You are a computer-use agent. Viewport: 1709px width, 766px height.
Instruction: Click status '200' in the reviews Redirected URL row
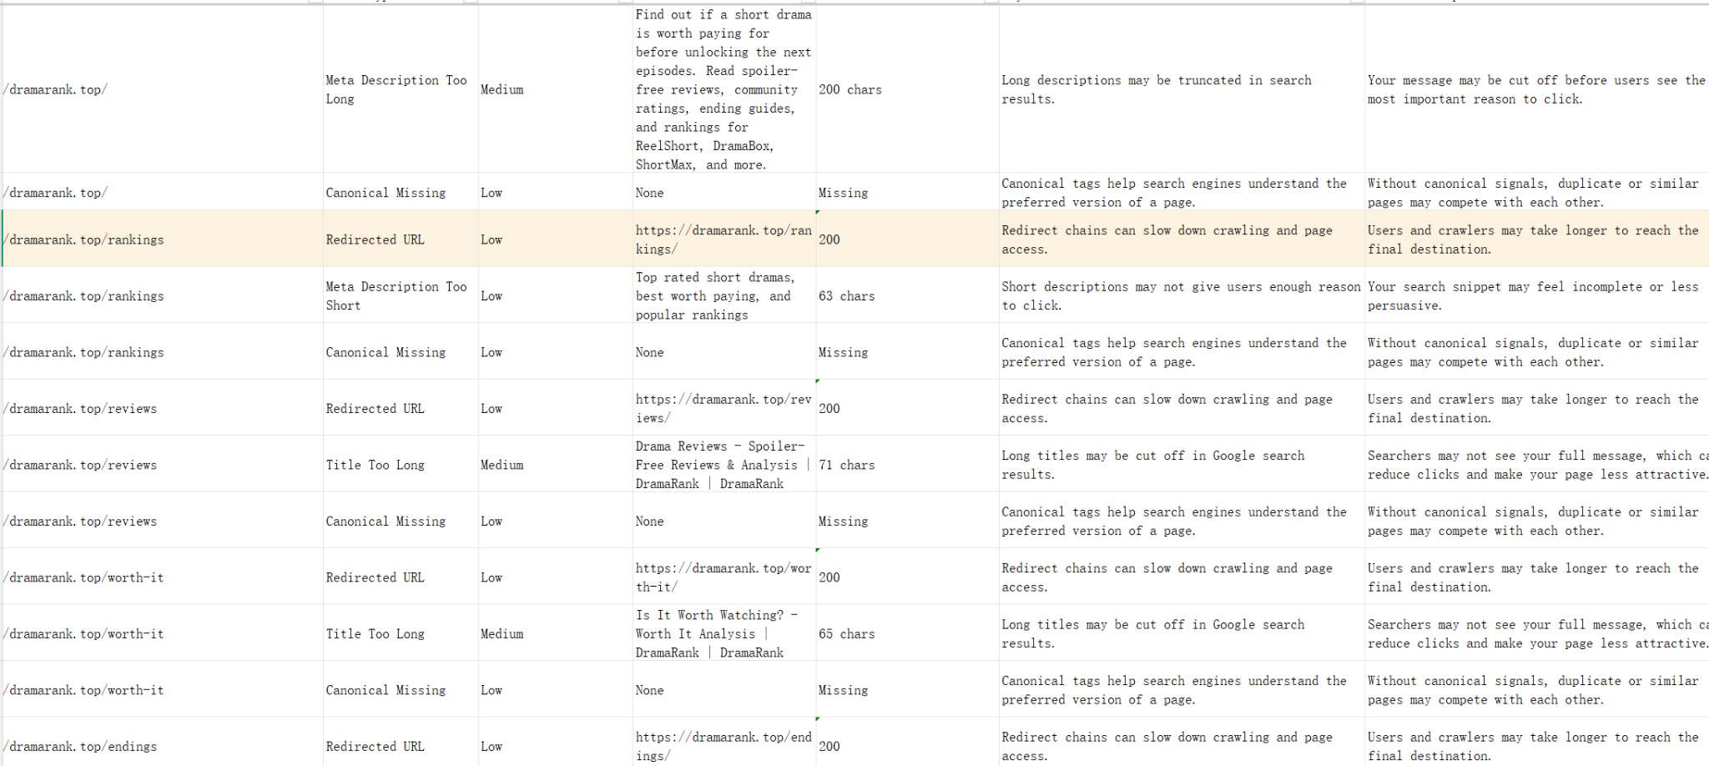(x=829, y=409)
